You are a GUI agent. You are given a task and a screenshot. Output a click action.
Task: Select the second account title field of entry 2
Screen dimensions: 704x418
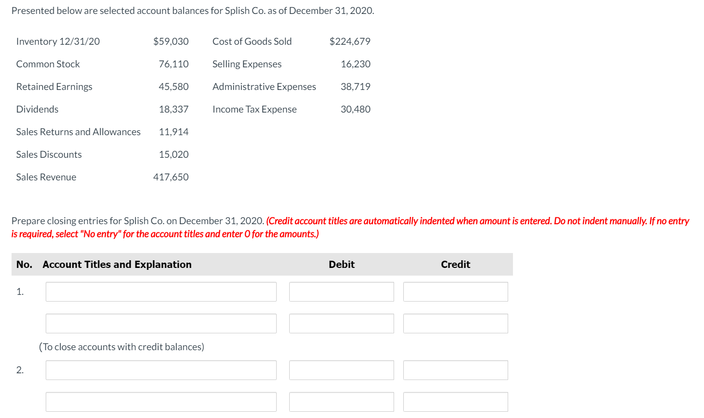pyautogui.click(x=161, y=402)
